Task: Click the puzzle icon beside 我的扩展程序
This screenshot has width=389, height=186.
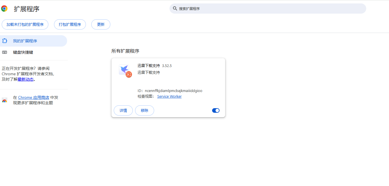Action: 5,41
